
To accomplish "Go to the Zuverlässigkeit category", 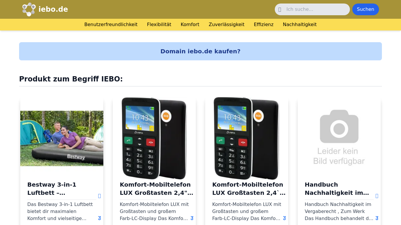I will (x=227, y=25).
